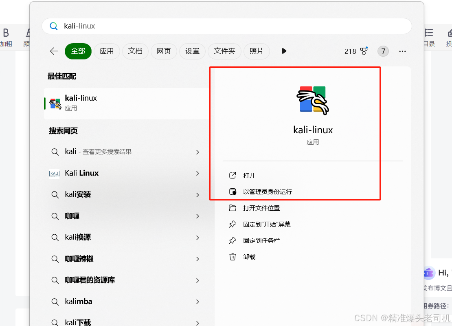This screenshot has width=452, height=326.
Task: Click the B 加粗 bold button in background editor
Action: click(6, 37)
